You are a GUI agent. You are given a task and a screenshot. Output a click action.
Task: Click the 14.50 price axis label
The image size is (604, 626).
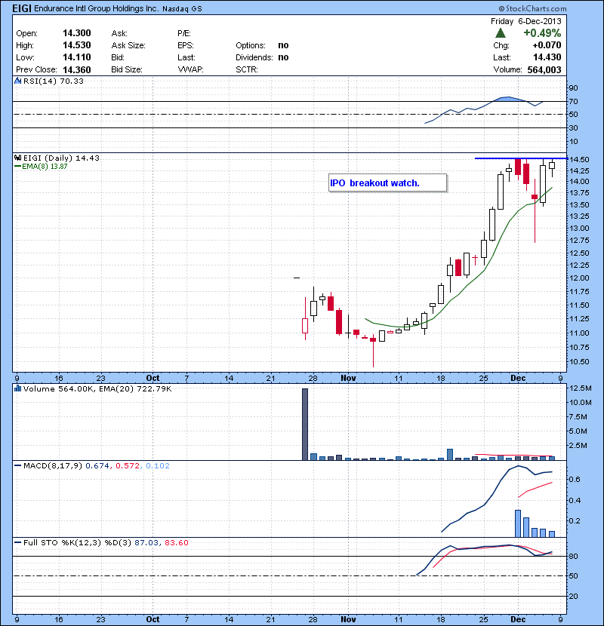pos(579,159)
